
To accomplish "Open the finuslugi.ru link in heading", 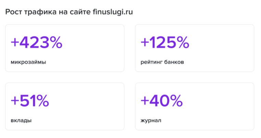I will [113, 12].
